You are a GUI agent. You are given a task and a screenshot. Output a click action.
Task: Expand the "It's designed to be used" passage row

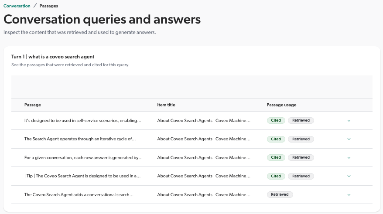(x=349, y=121)
